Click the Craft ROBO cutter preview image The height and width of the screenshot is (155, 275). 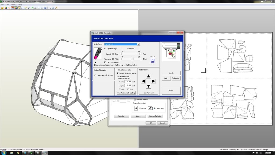click(x=171, y=52)
